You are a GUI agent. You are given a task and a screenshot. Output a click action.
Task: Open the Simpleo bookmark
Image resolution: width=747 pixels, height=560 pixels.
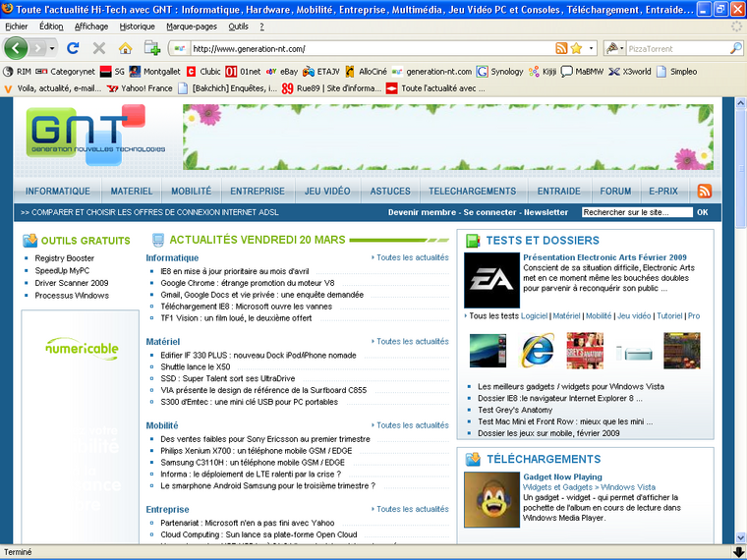point(676,72)
